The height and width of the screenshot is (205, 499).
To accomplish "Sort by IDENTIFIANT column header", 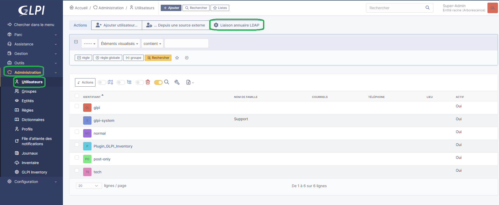I will click(92, 97).
